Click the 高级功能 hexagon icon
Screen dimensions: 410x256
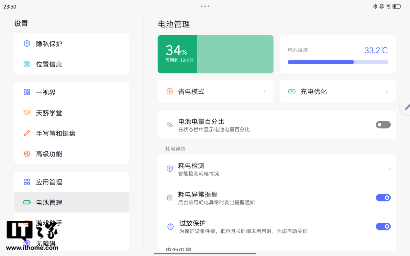27,154
